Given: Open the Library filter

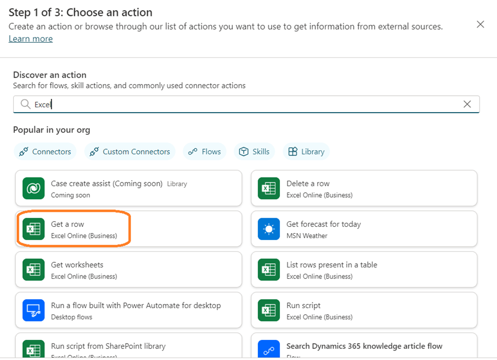Looking at the screenshot, I should 306,152.
